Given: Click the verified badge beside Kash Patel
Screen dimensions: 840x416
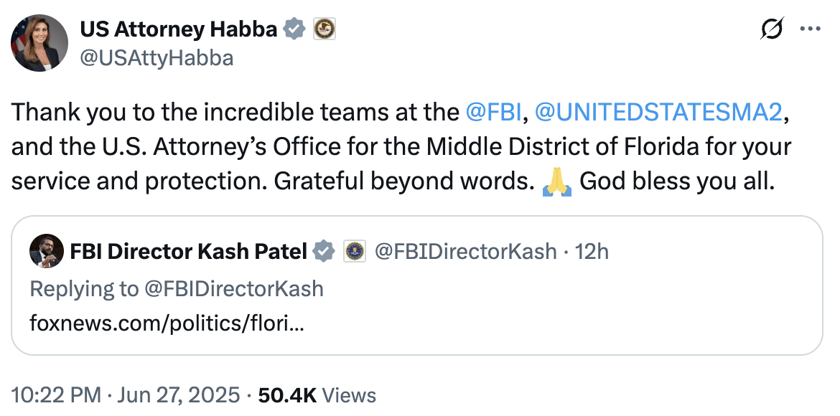Looking at the screenshot, I should click(324, 250).
